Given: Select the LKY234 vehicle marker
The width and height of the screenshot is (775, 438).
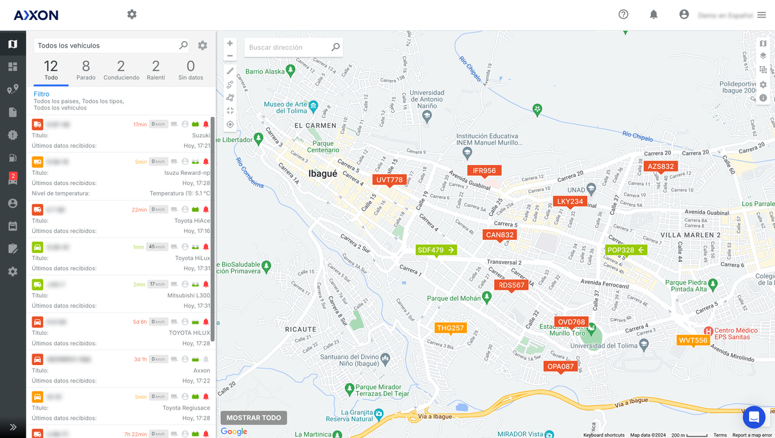Looking at the screenshot, I should click(570, 201).
